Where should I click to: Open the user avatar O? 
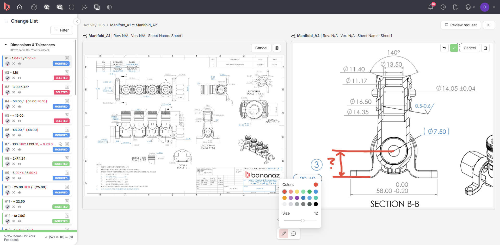(x=485, y=7)
